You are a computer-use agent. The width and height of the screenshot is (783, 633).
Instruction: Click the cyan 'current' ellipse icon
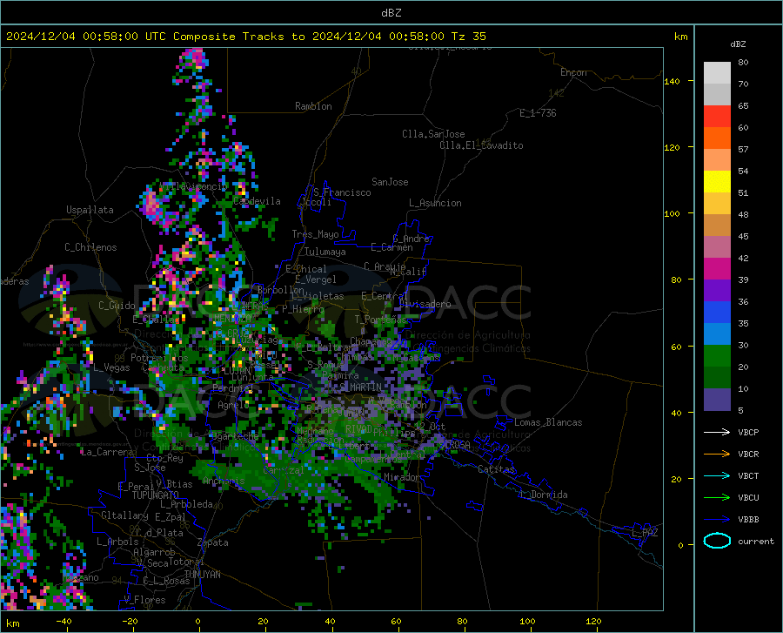tap(717, 541)
